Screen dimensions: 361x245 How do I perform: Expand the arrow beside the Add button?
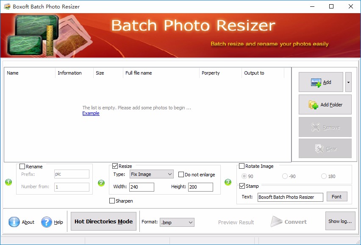[x=349, y=81]
